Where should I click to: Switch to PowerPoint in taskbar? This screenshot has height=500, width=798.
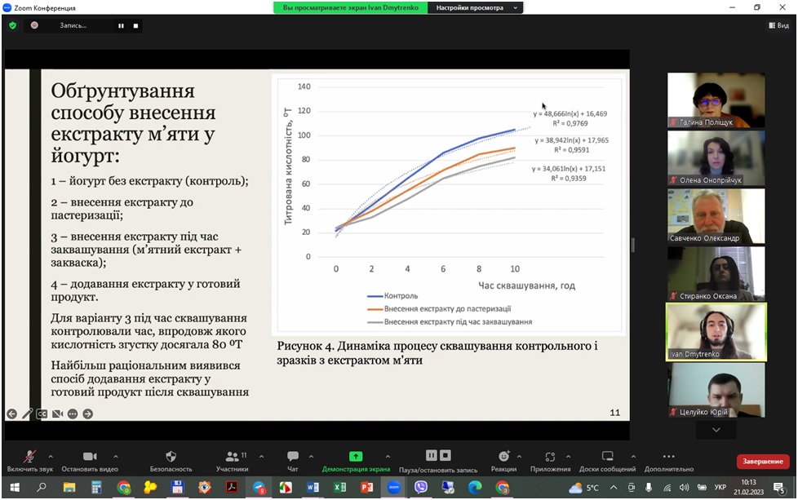[x=366, y=487]
